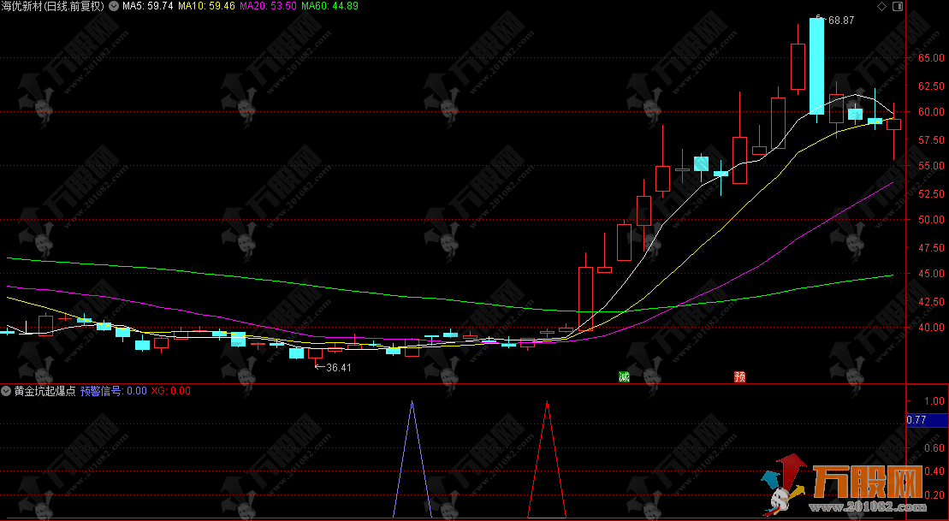Image resolution: width=949 pixels, height=521 pixels.
Task: Click the magenta MA20 indicator label
Action: pos(268,6)
